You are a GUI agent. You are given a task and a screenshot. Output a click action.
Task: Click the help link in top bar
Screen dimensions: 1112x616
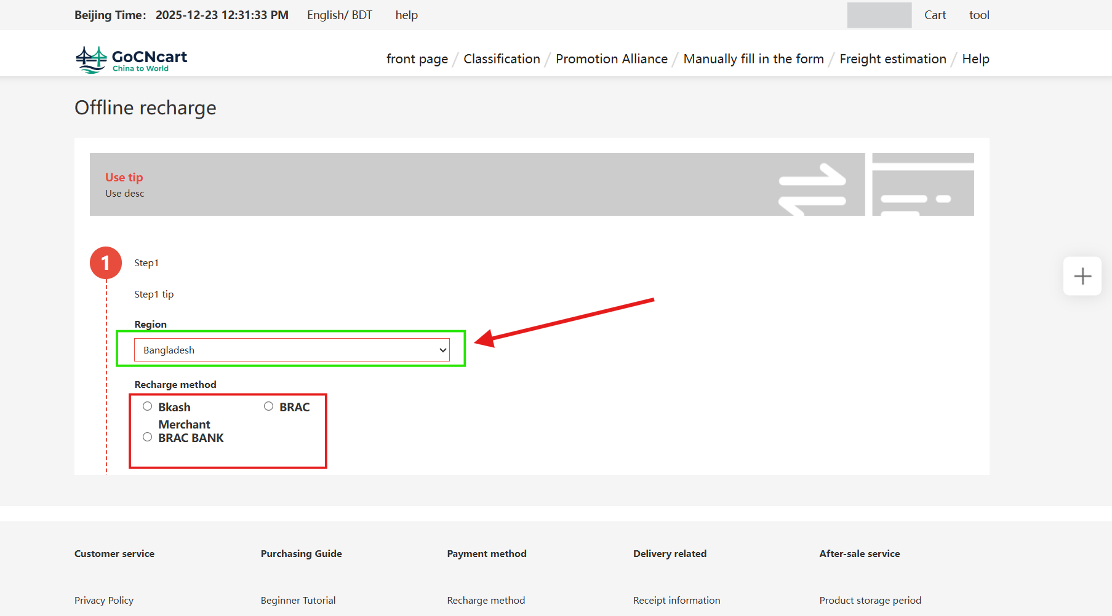(x=406, y=15)
